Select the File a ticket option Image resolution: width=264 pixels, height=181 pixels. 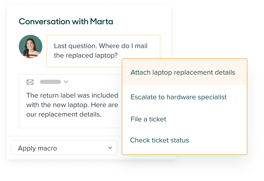pyautogui.click(x=148, y=119)
